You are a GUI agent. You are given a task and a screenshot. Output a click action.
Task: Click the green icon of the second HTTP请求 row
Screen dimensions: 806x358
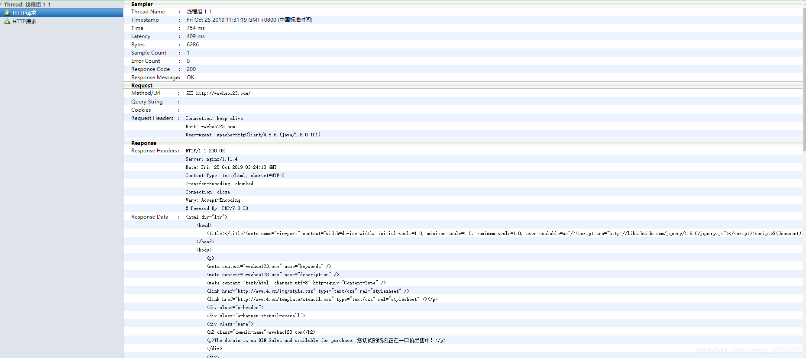coord(7,21)
